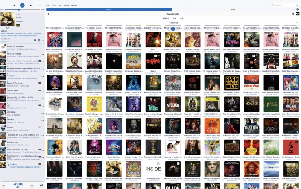
Task: Open options for Adriana Again
Action: click(x=43, y=91)
